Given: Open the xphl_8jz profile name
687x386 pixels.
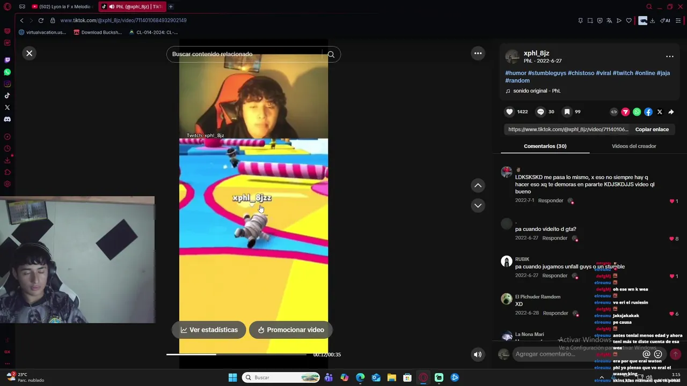Looking at the screenshot, I should pyautogui.click(x=536, y=53).
